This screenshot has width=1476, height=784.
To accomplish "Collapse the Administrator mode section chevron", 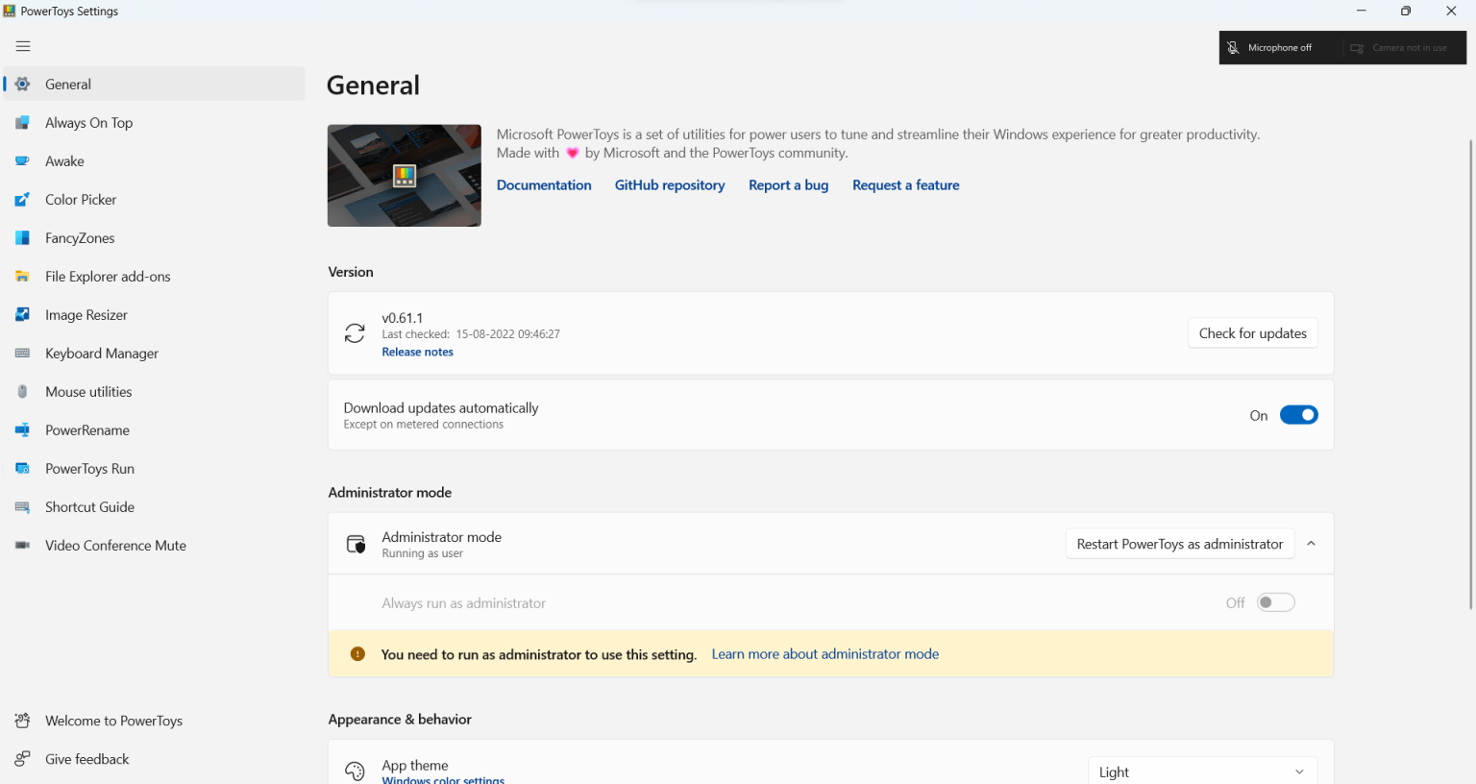I will point(1311,544).
